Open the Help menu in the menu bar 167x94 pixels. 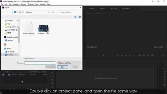pyautogui.click(x=49, y=4)
